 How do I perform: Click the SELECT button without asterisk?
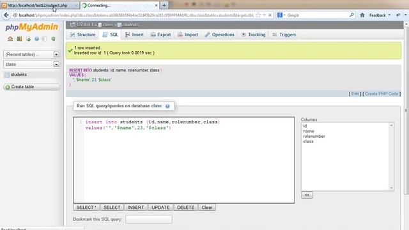tap(112, 207)
